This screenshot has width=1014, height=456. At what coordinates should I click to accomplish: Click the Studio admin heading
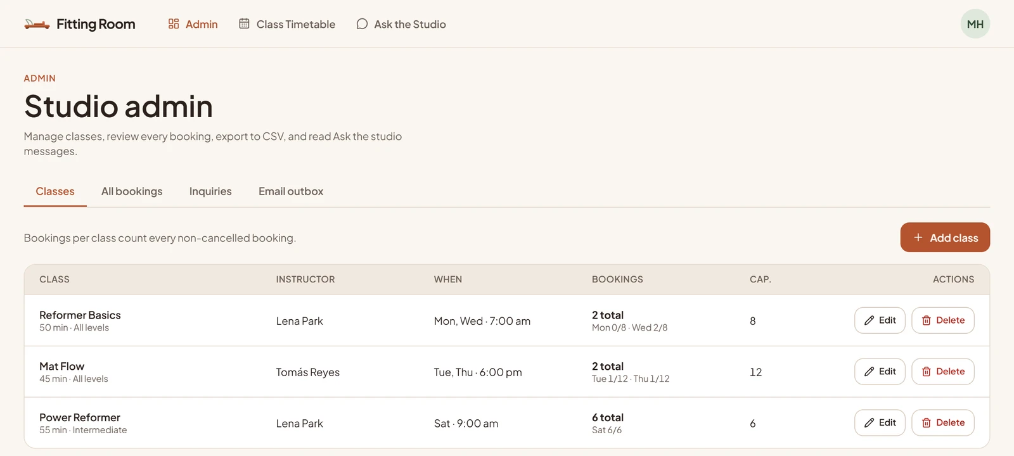point(119,106)
